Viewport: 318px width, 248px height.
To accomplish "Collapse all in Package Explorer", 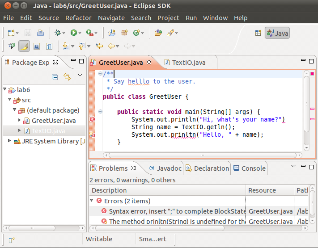I will 55,77.
